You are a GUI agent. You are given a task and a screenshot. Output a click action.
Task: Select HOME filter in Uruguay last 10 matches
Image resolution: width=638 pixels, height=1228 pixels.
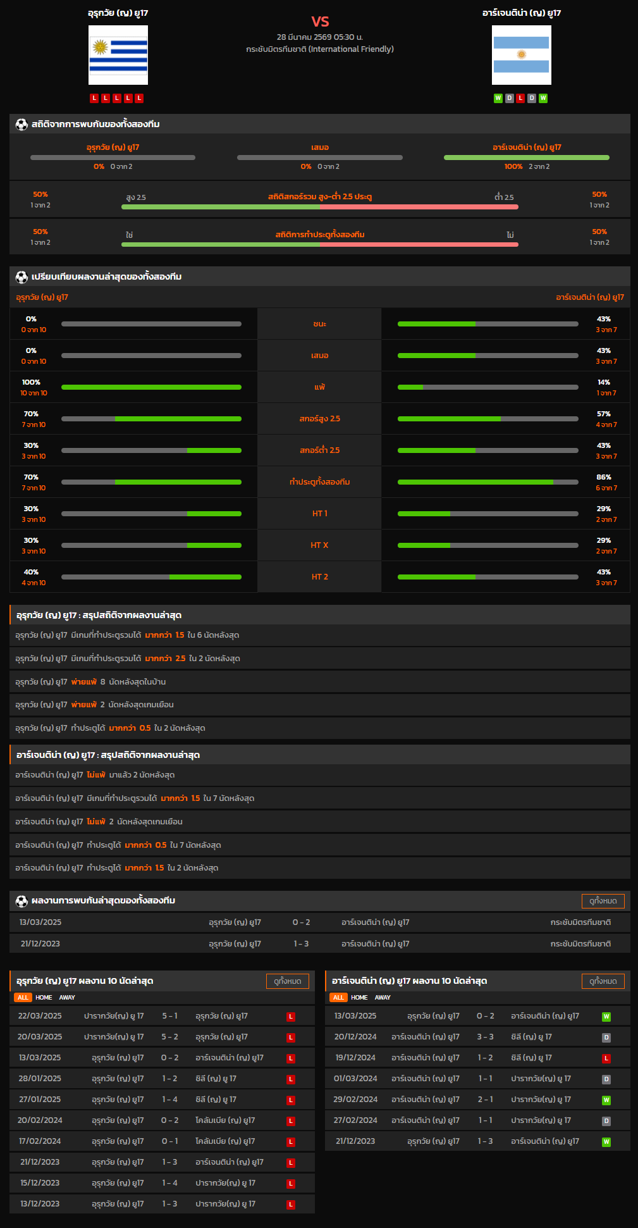click(x=44, y=998)
